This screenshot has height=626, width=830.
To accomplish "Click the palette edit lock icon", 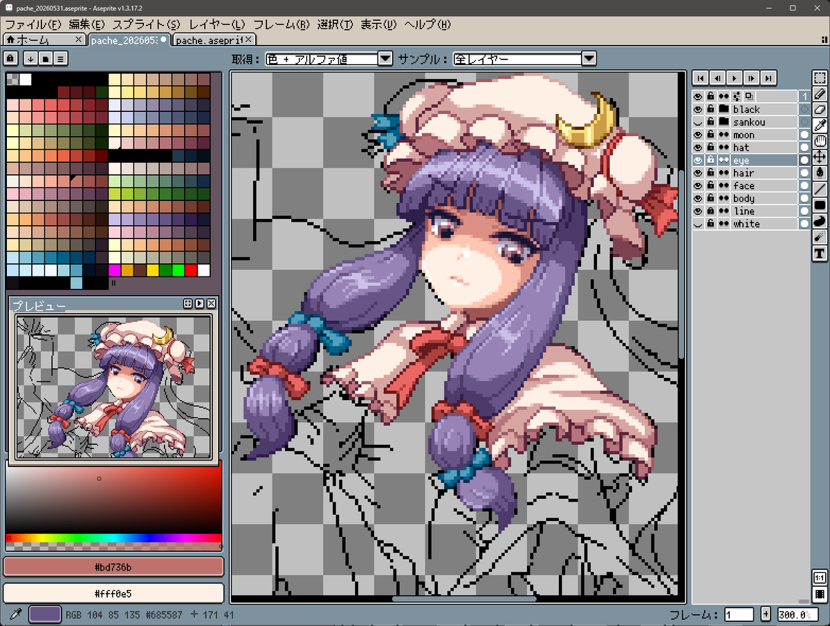I will coord(11,58).
